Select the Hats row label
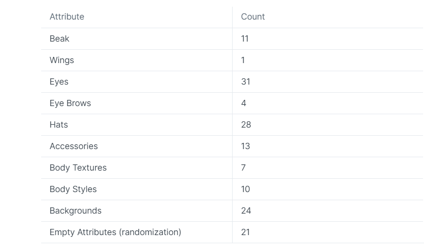Image resolution: width=424 pixels, height=248 pixels. pyautogui.click(x=59, y=125)
